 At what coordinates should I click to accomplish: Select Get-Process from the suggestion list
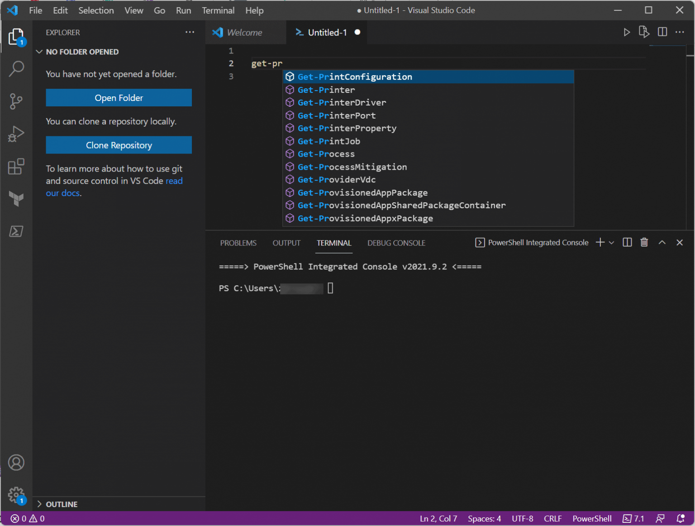(x=326, y=154)
